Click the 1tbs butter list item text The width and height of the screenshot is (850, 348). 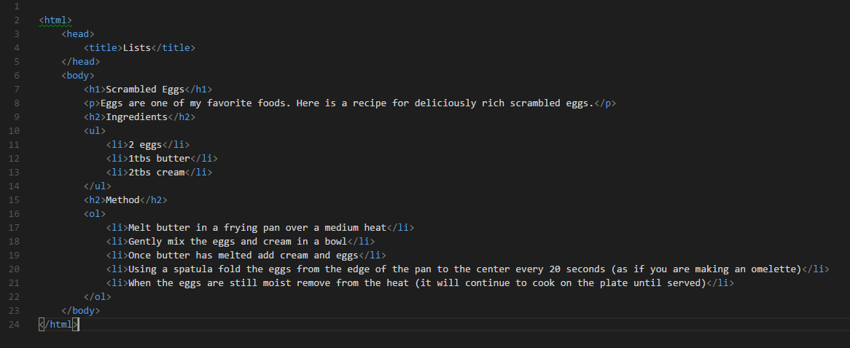click(x=159, y=159)
